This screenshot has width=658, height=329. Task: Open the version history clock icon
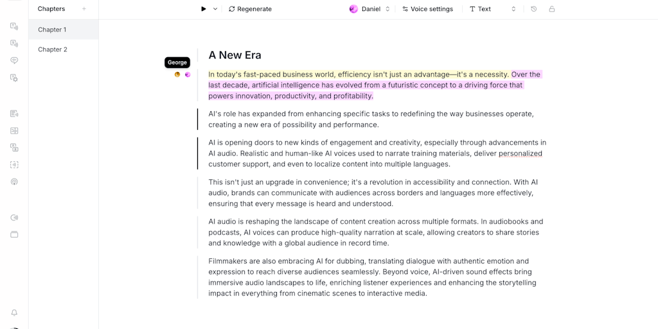pos(533,9)
